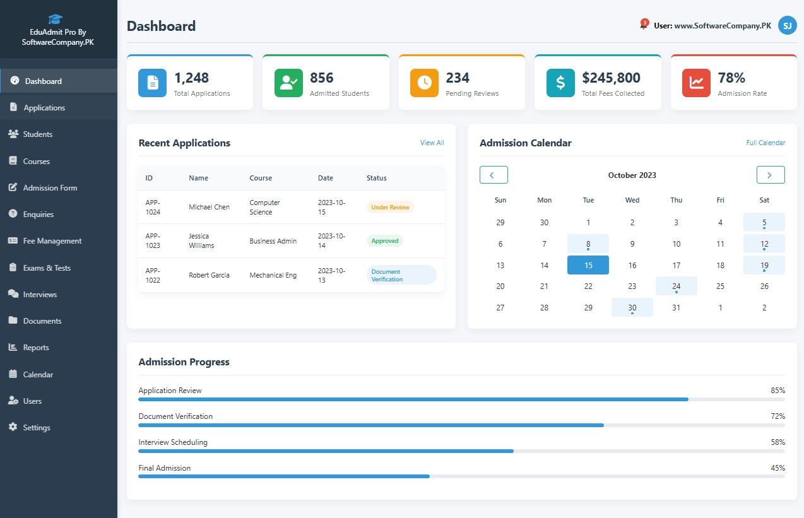Click the Total Fees dollar icon
This screenshot has width=804, height=518.
(560, 83)
